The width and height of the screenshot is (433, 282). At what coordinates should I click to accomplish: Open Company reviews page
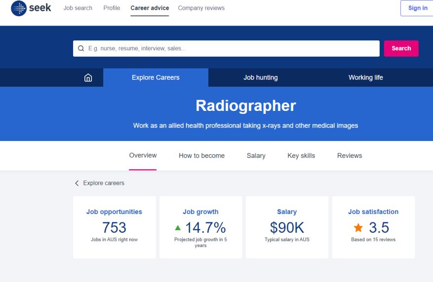(x=201, y=8)
